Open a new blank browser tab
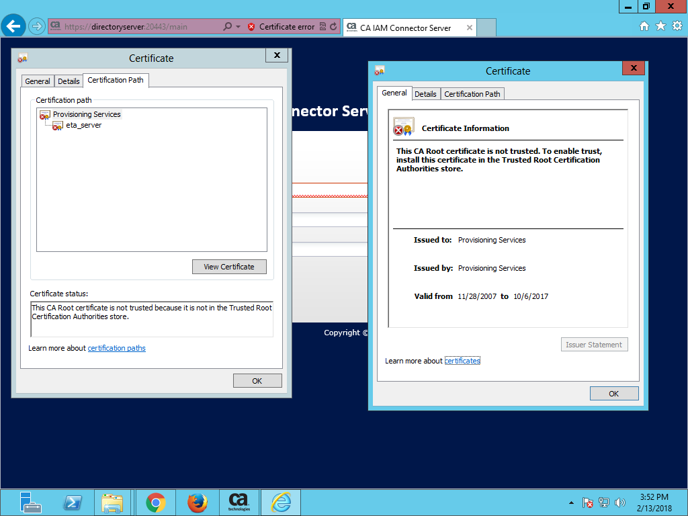This screenshot has height=516, width=688. point(486,28)
